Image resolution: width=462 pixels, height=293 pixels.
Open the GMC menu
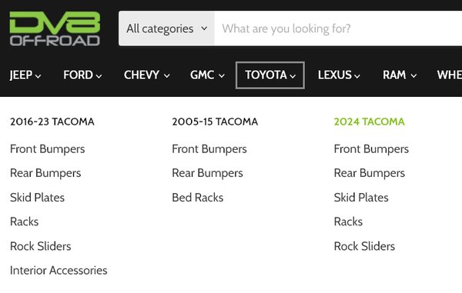click(207, 75)
